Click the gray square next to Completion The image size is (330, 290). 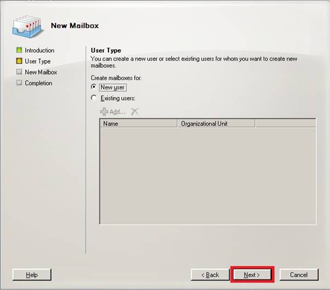[x=19, y=82]
